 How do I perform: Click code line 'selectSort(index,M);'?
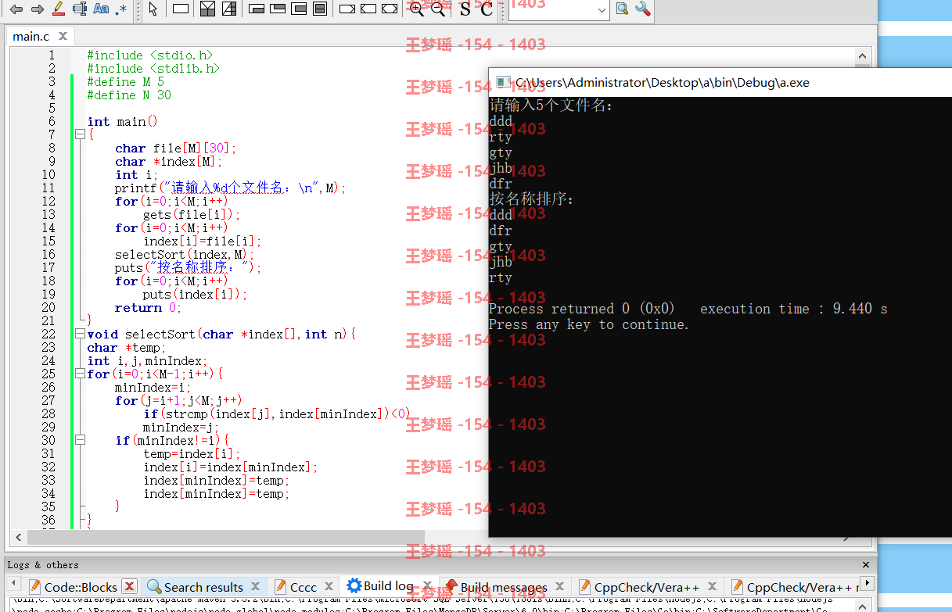tap(185, 254)
